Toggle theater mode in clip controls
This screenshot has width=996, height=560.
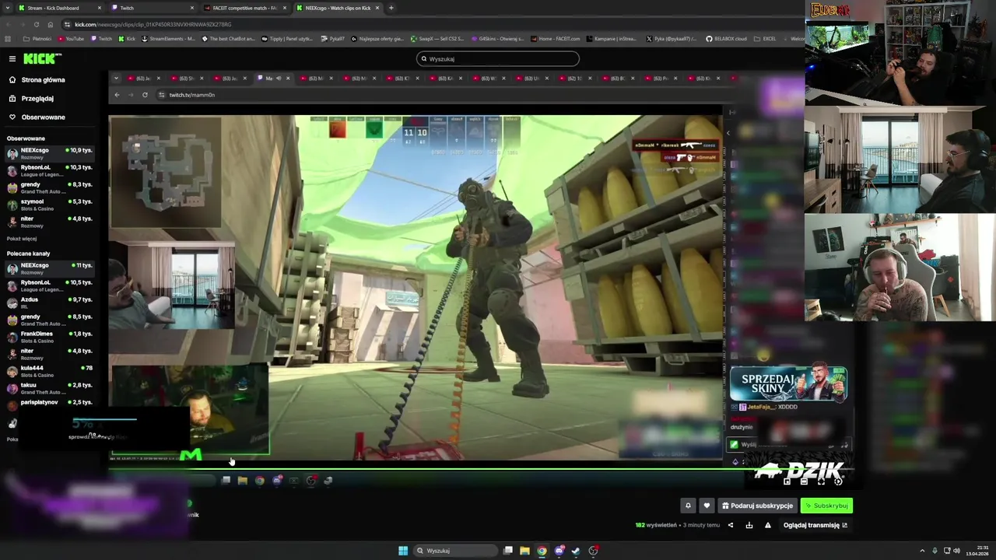pyautogui.click(x=804, y=481)
